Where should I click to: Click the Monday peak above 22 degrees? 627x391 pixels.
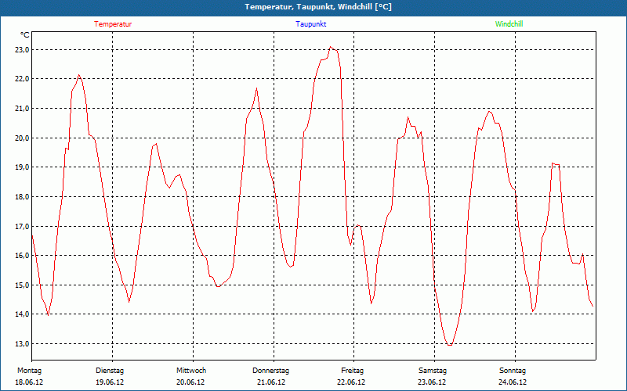[79, 75]
